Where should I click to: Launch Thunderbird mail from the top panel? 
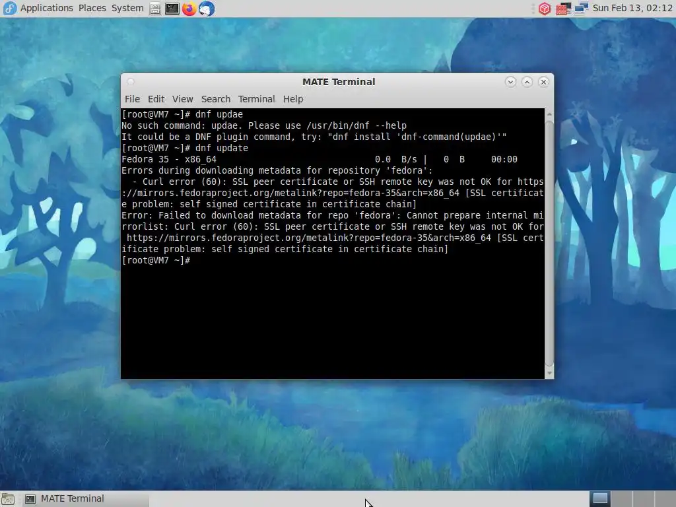[207, 9]
